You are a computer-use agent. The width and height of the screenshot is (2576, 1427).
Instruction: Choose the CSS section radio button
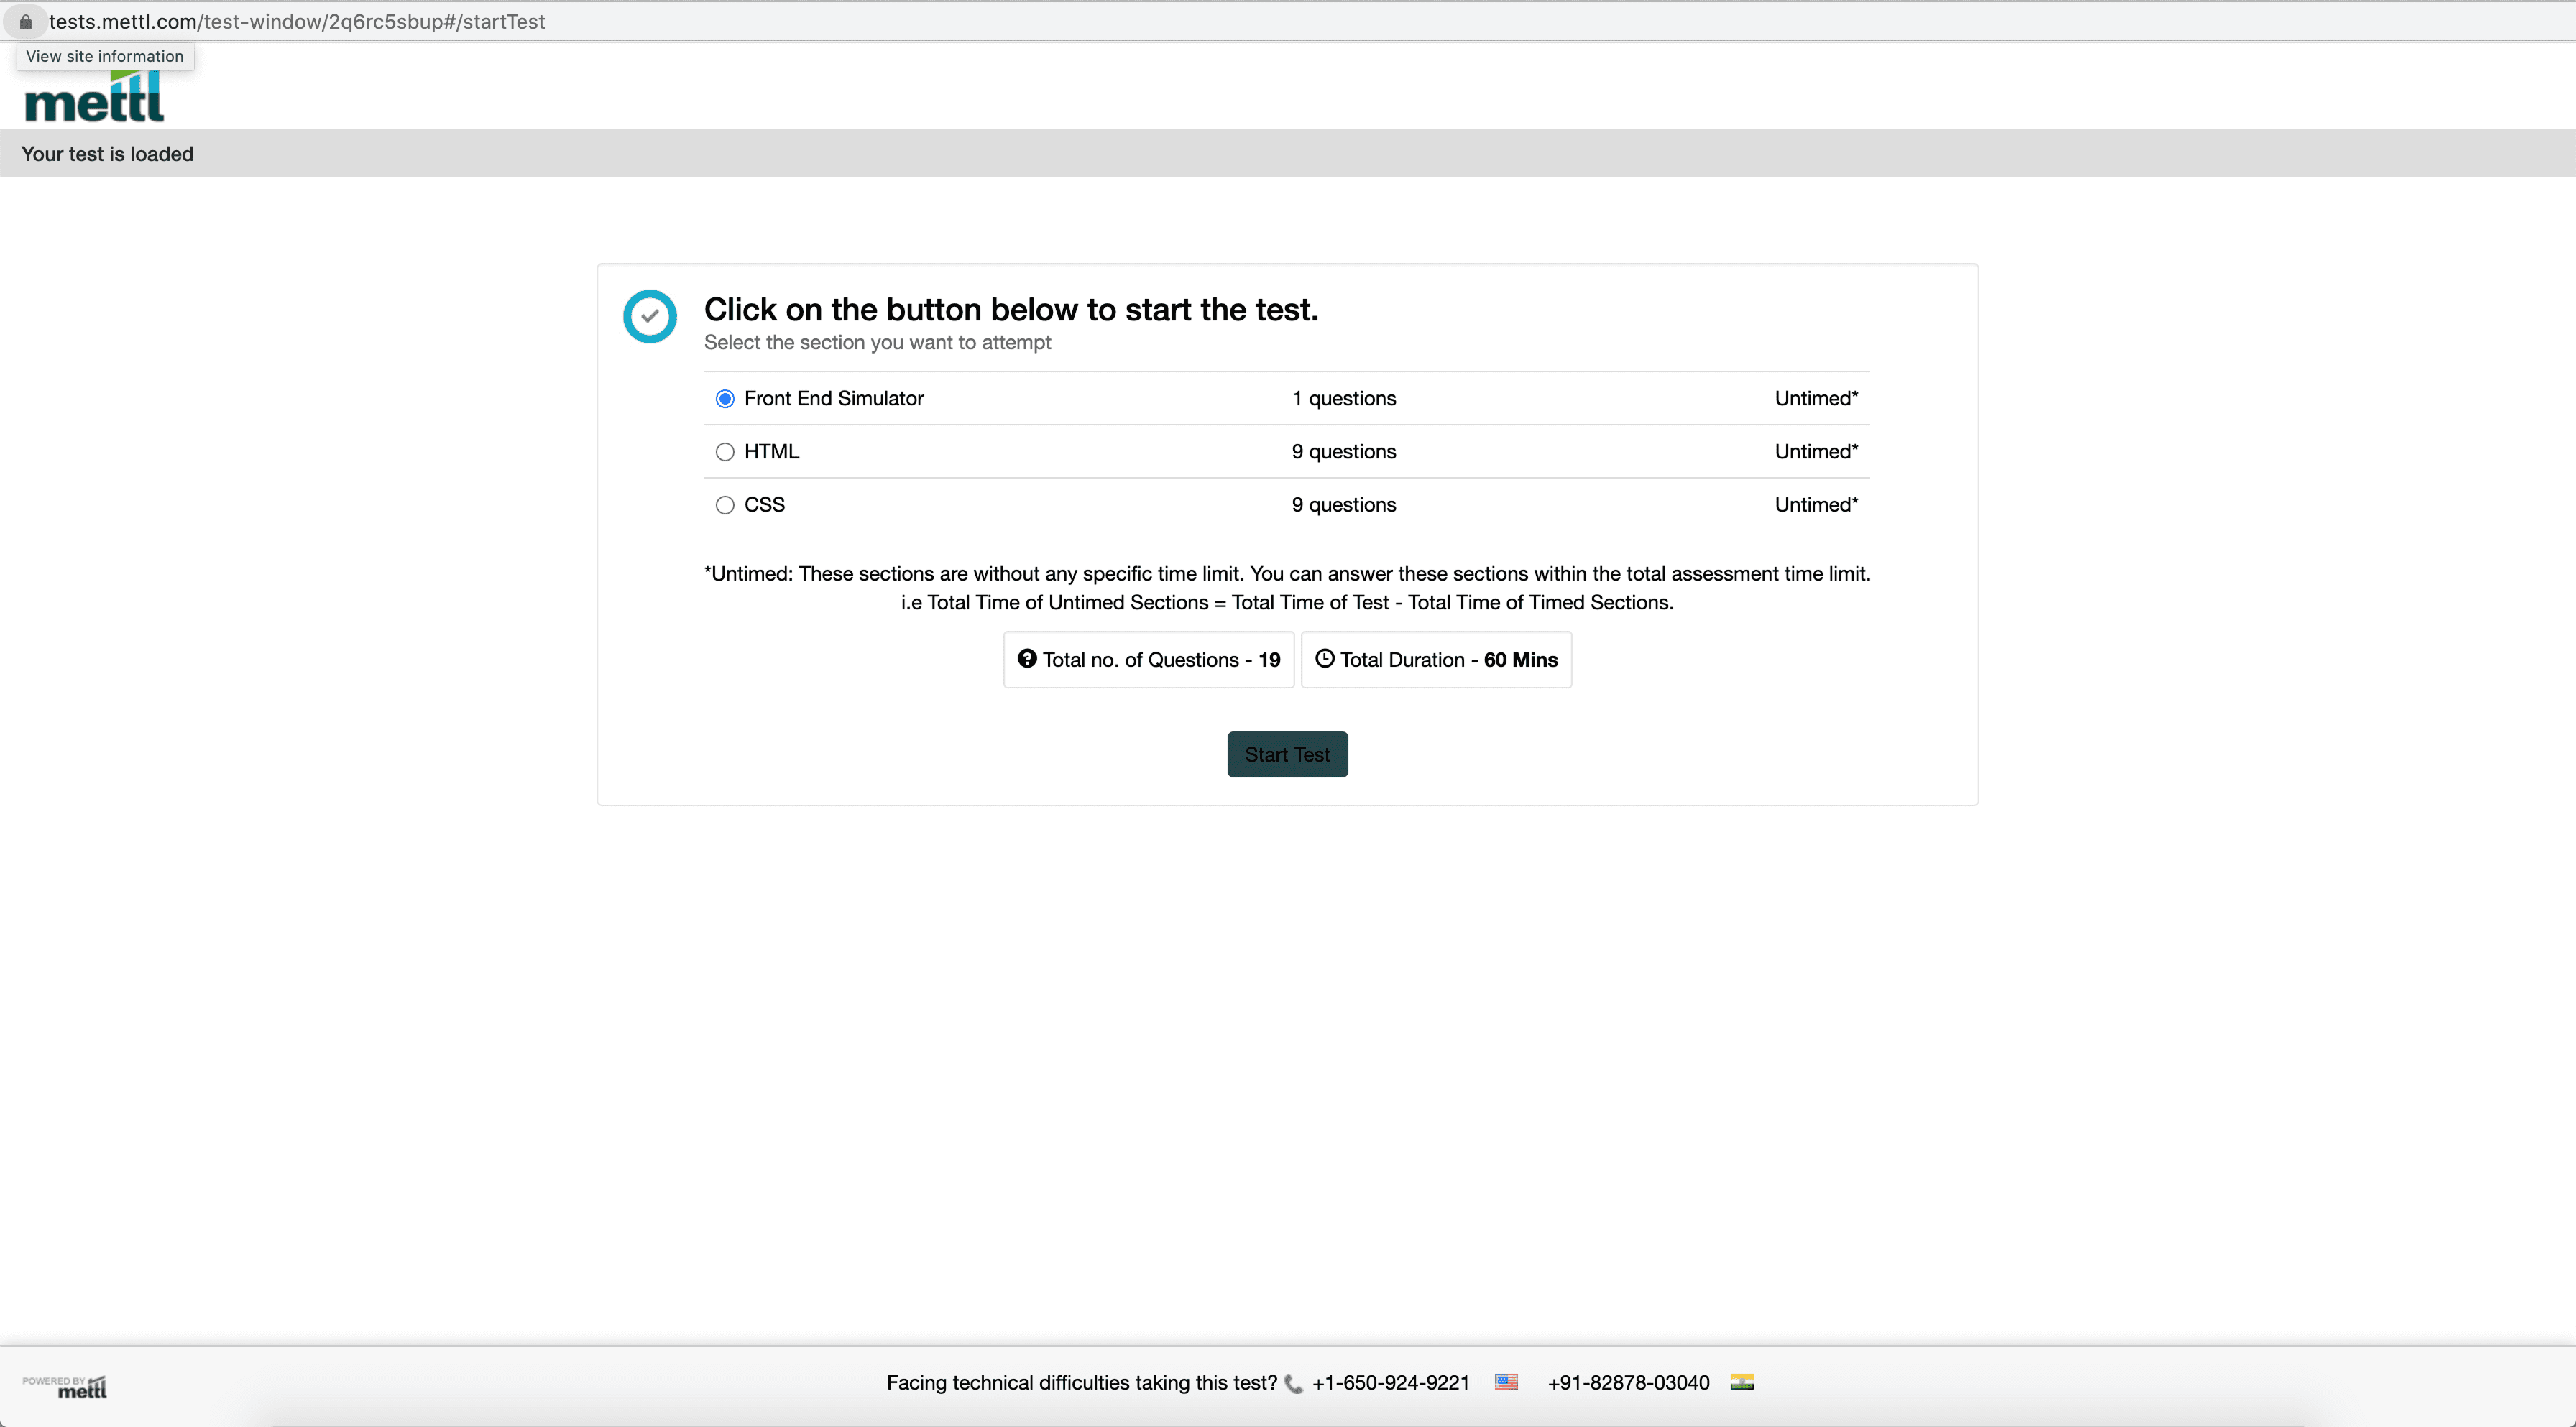(725, 505)
